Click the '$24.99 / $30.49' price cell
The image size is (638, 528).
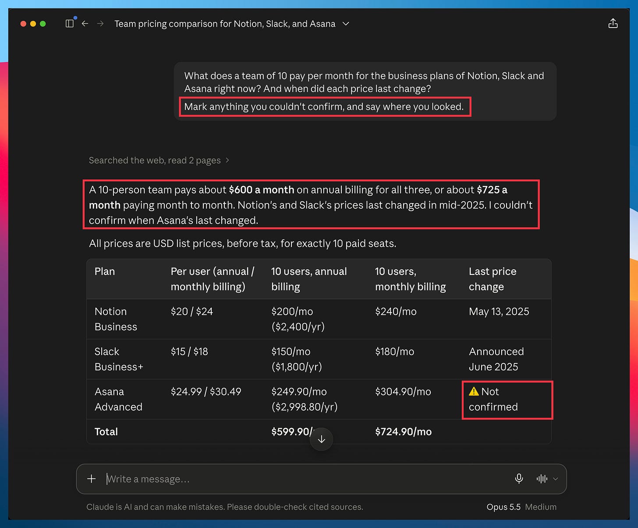point(206,391)
